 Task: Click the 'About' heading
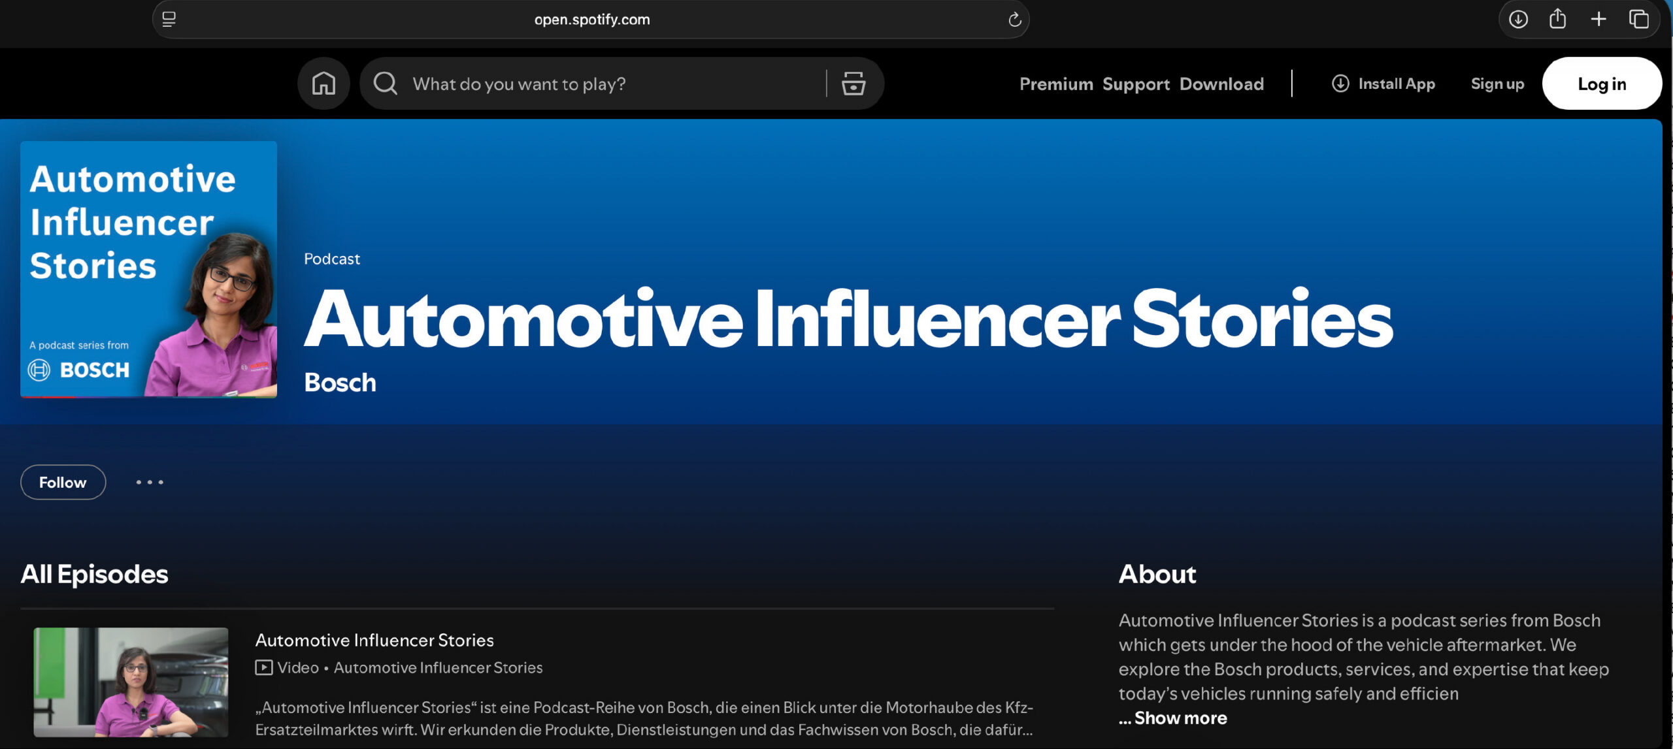click(1157, 575)
